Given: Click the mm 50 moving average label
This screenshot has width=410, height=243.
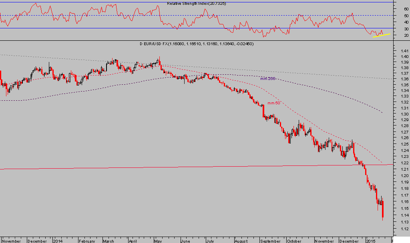Looking at the screenshot, I should [273, 103].
